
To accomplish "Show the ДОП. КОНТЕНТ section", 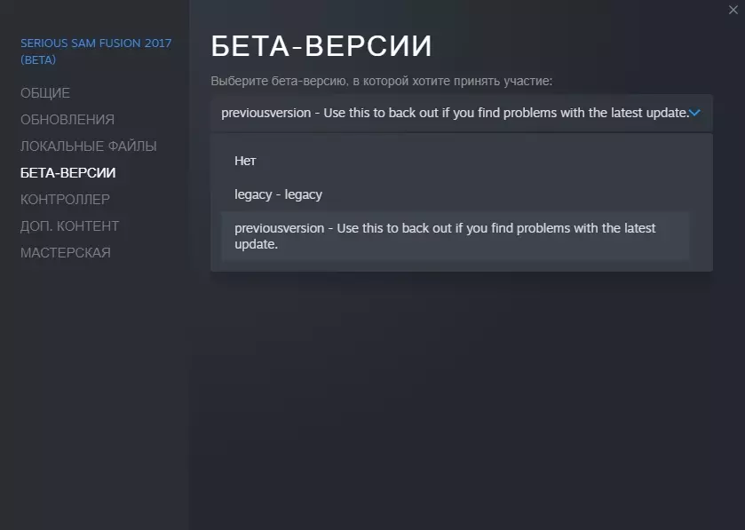I will click(70, 226).
